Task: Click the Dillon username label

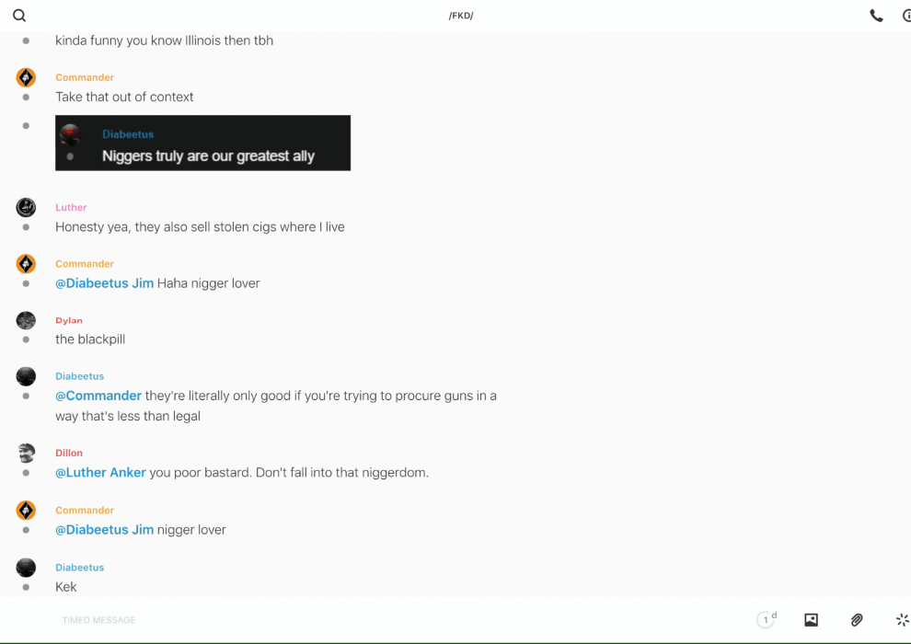Action: pos(69,454)
